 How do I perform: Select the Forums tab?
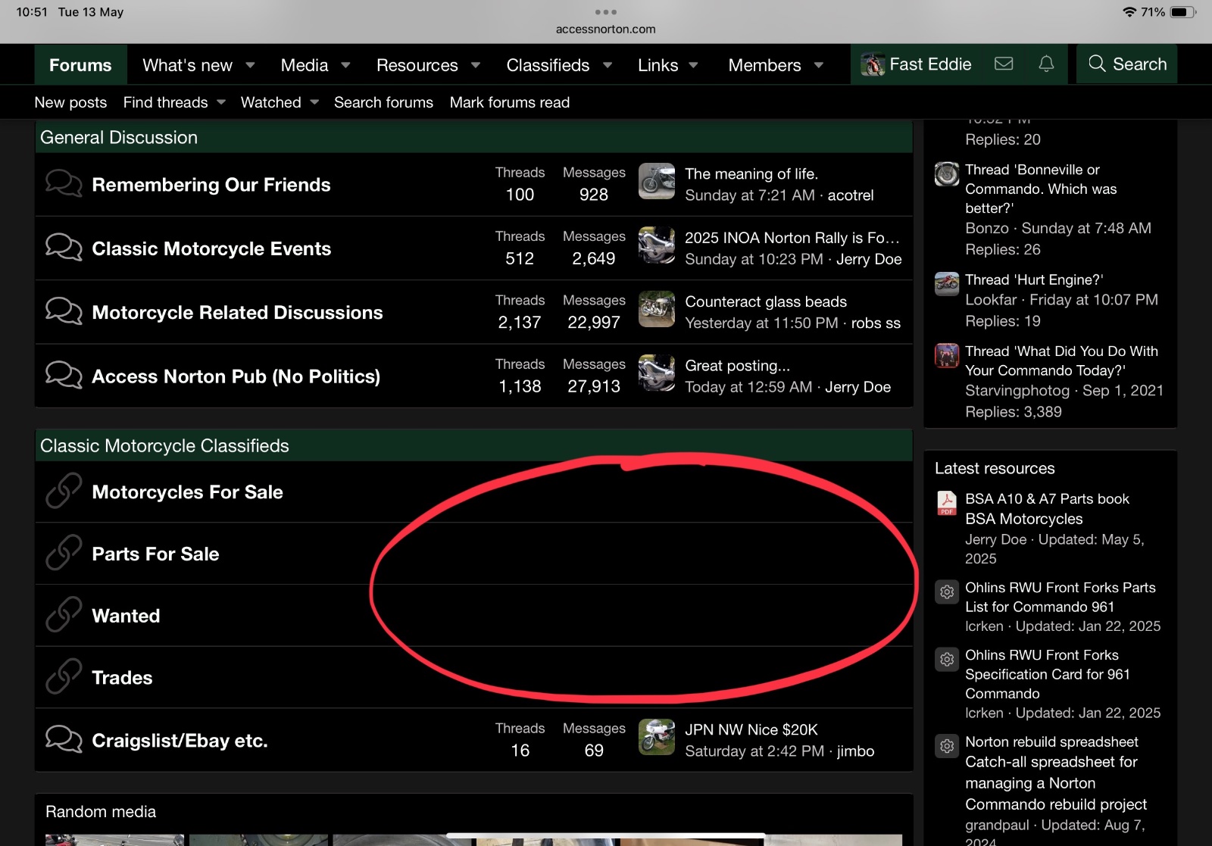pyautogui.click(x=80, y=65)
